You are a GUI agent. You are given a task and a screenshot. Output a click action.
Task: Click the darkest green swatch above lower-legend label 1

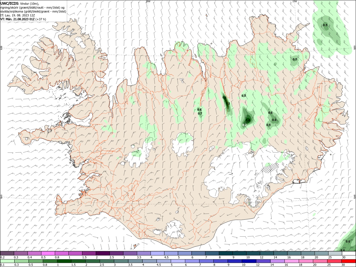[x=64, y=261]
